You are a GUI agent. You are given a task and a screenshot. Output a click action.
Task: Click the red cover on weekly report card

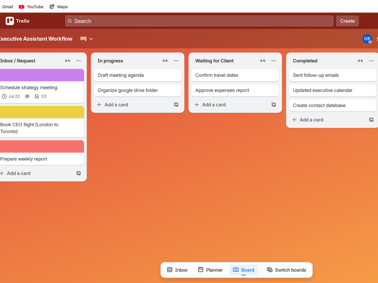tap(42, 146)
